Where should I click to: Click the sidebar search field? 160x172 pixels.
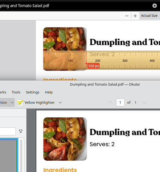click(8, 131)
